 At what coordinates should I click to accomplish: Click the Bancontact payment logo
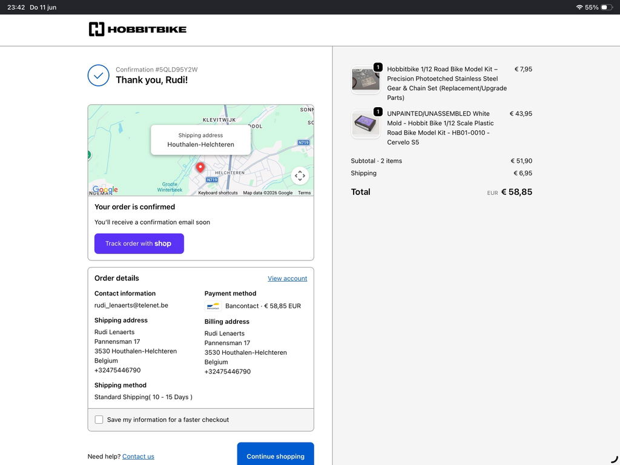coord(213,306)
